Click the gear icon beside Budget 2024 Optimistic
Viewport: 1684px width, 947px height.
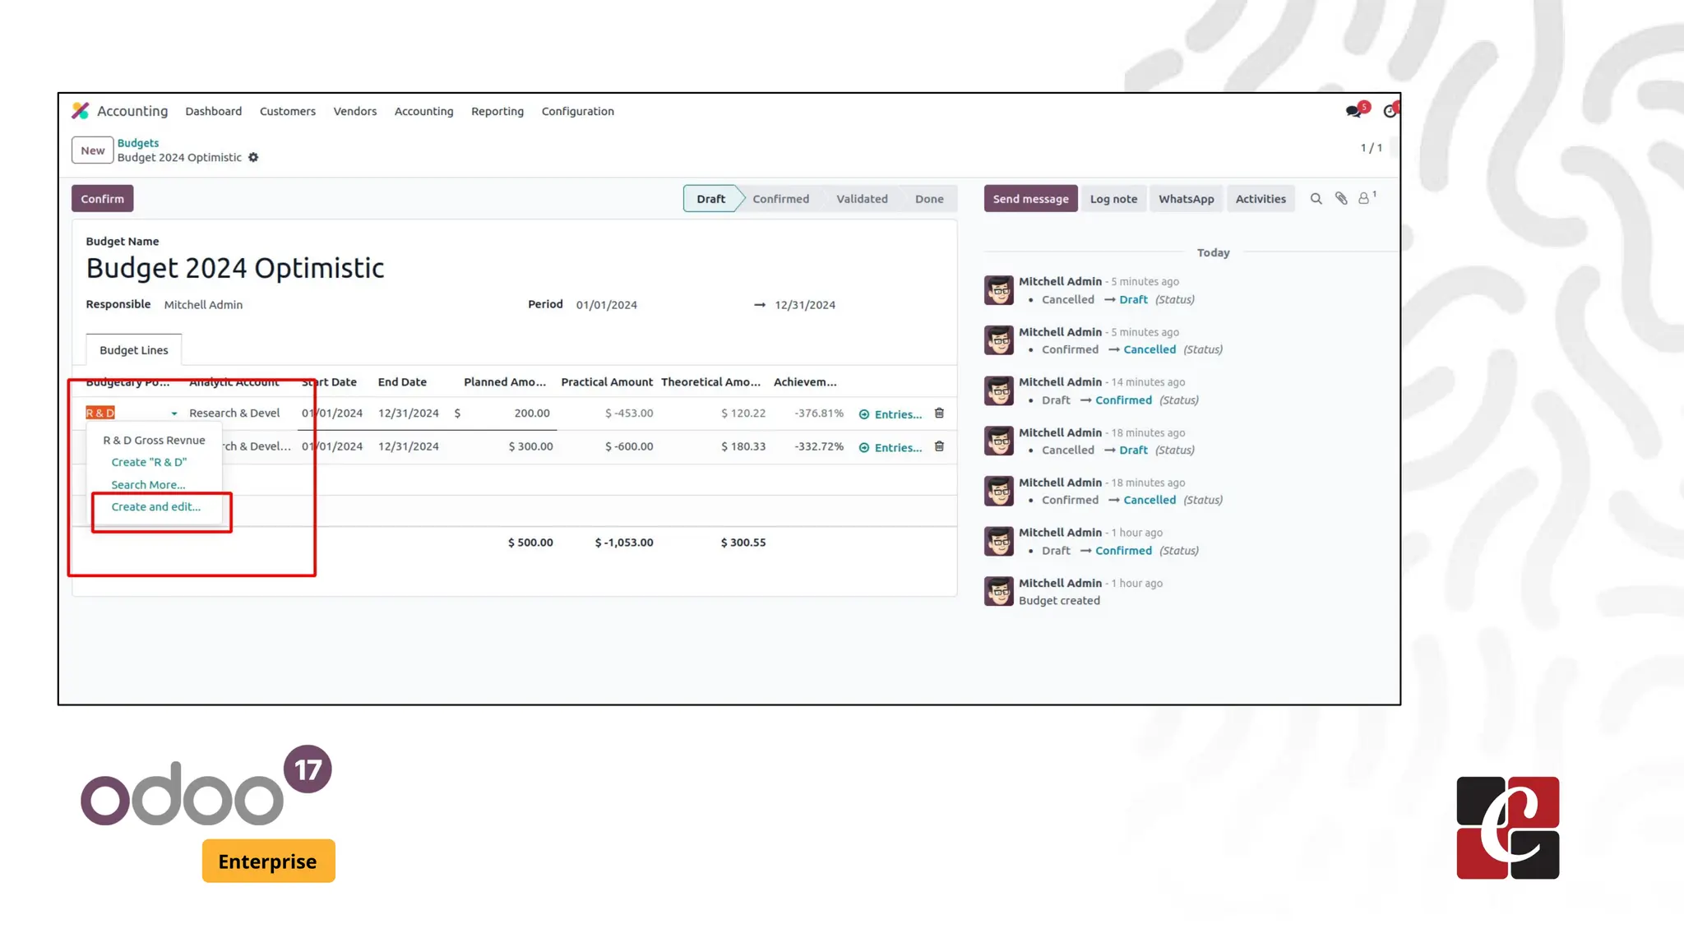click(253, 158)
